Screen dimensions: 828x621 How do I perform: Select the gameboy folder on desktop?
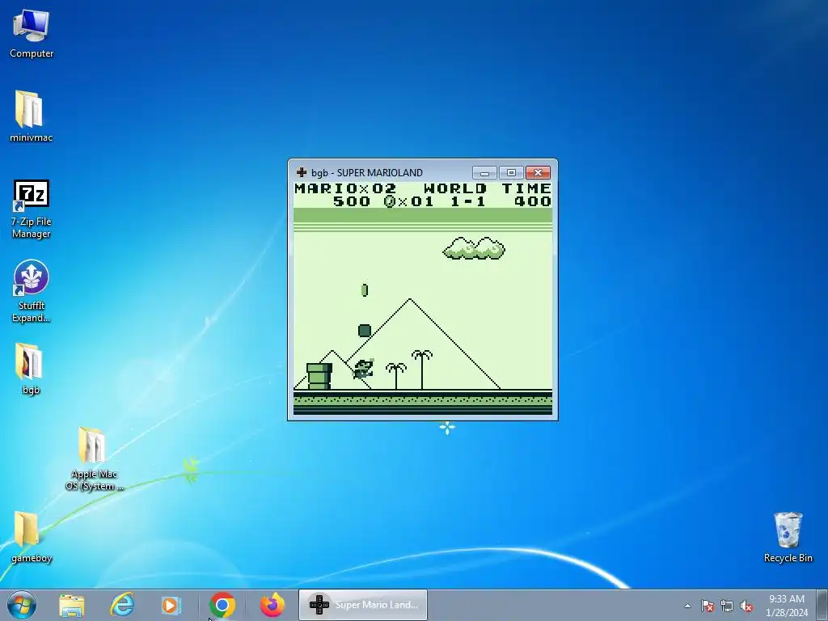point(32,537)
